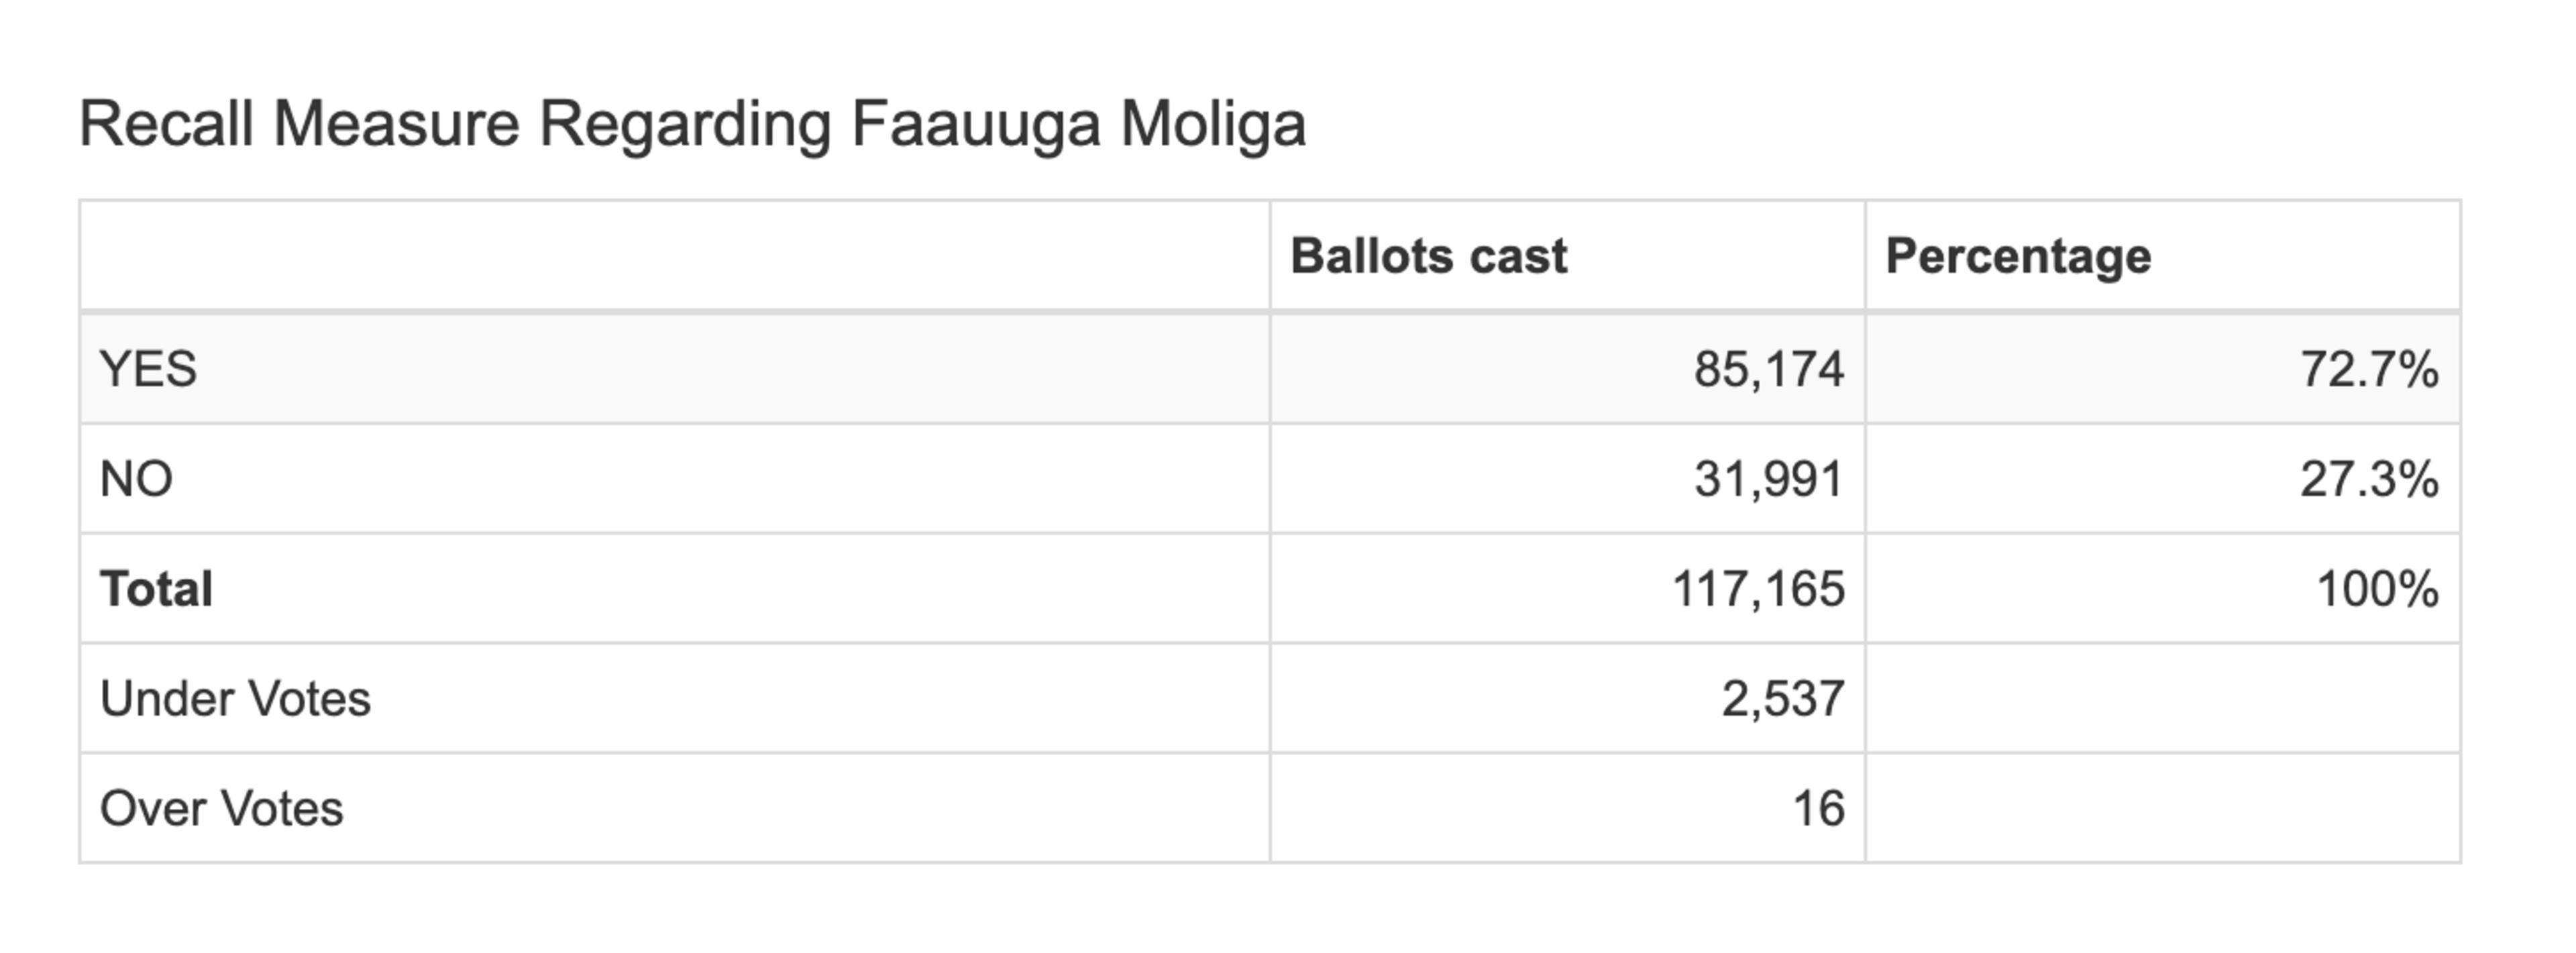This screenshot has height=953, width=2576.
Task: Select the Over Votes row label
Action: (x=221, y=808)
